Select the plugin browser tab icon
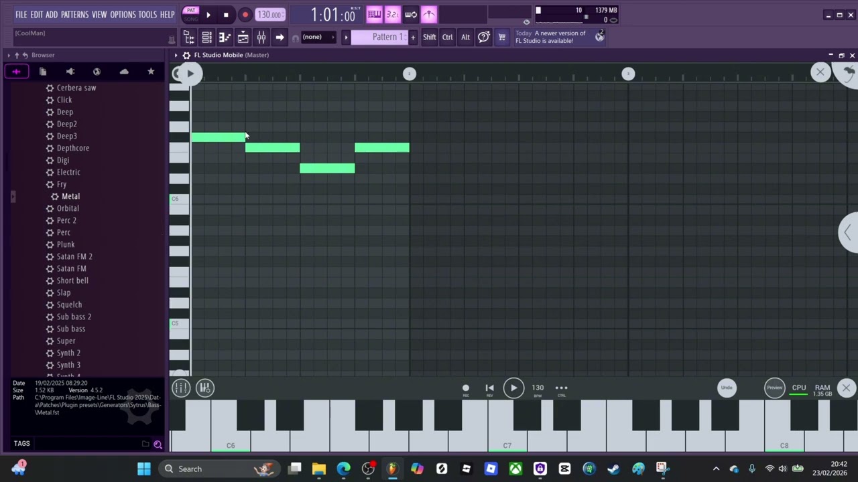Viewport: 858px width, 482px height. (x=70, y=72)
